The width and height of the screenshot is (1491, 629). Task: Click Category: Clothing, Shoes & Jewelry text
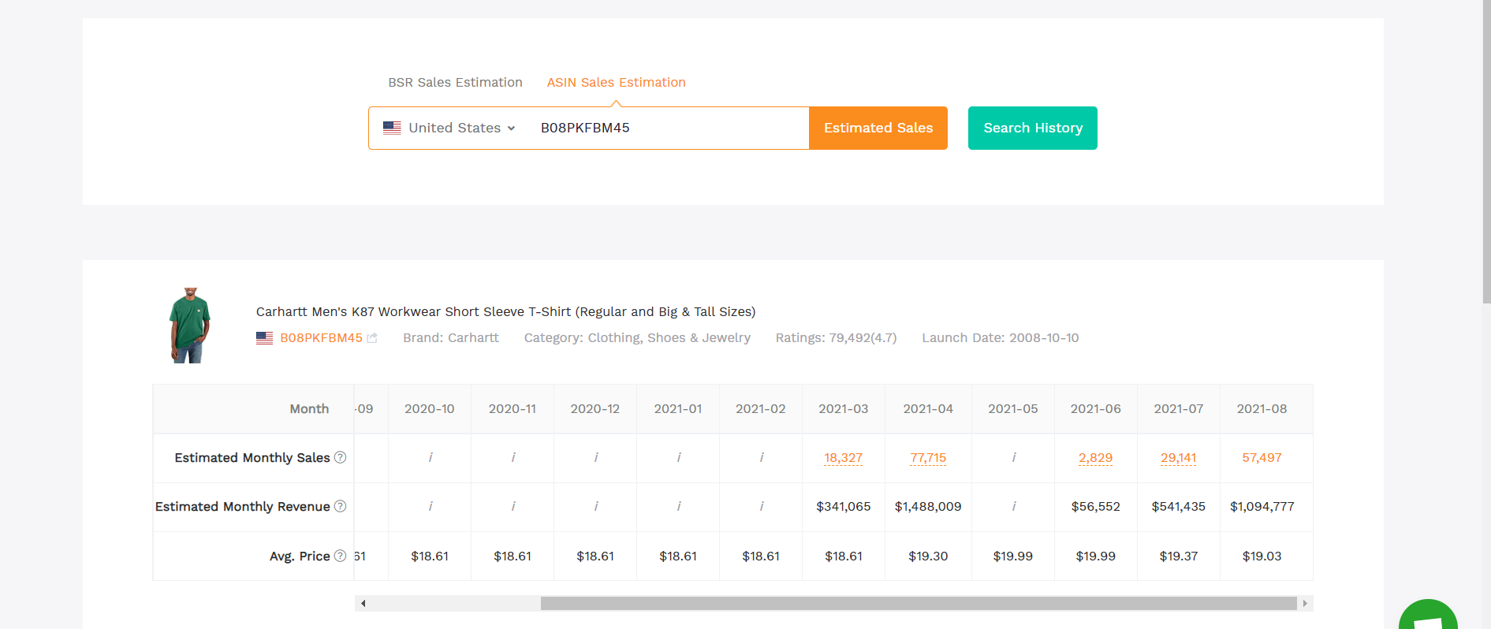click(x=637, y=337)
